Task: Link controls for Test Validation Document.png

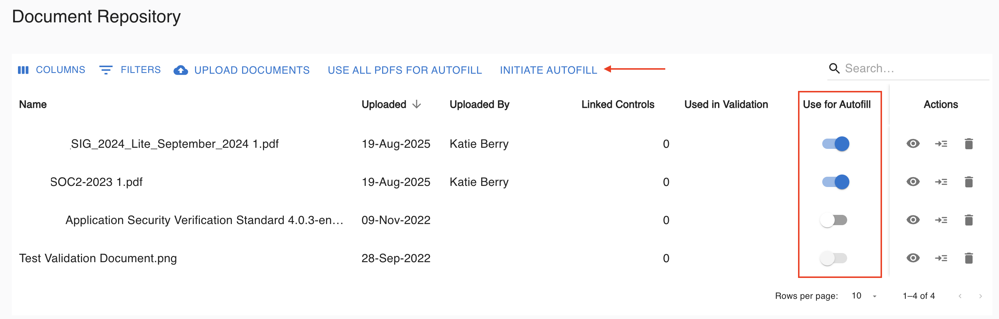Action: [941, 258]
